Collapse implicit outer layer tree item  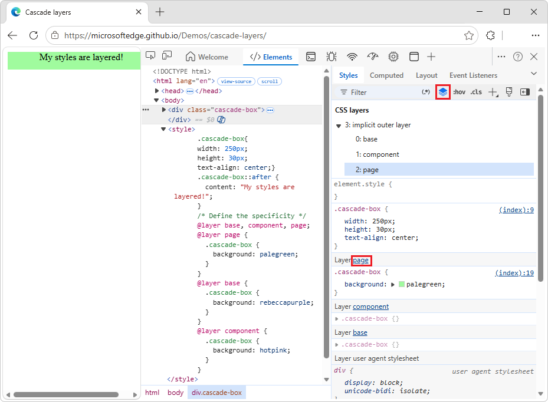[x=339, y=126]
